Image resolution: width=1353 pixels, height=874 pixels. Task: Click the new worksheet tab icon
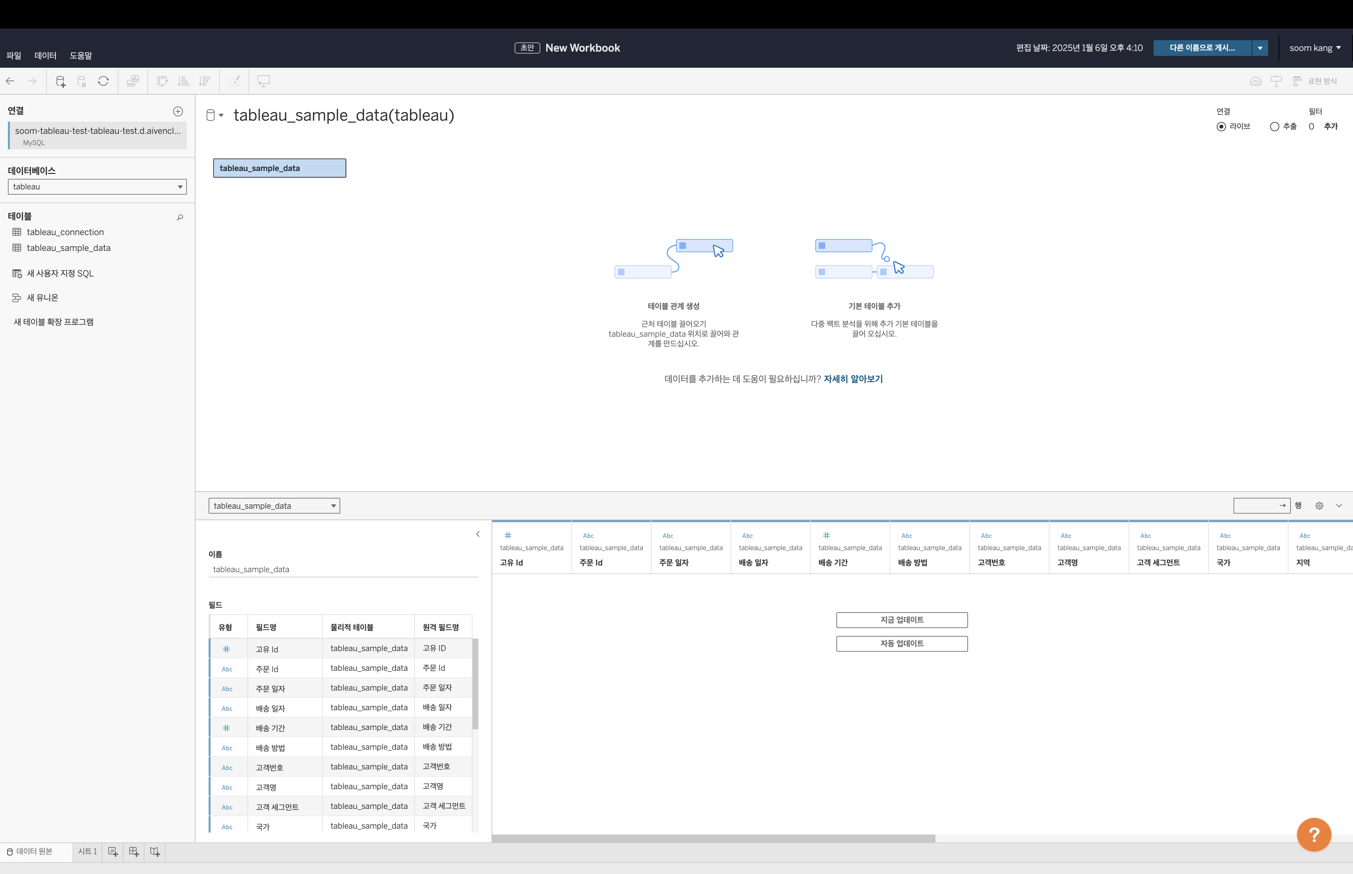(x=113, y=852)
